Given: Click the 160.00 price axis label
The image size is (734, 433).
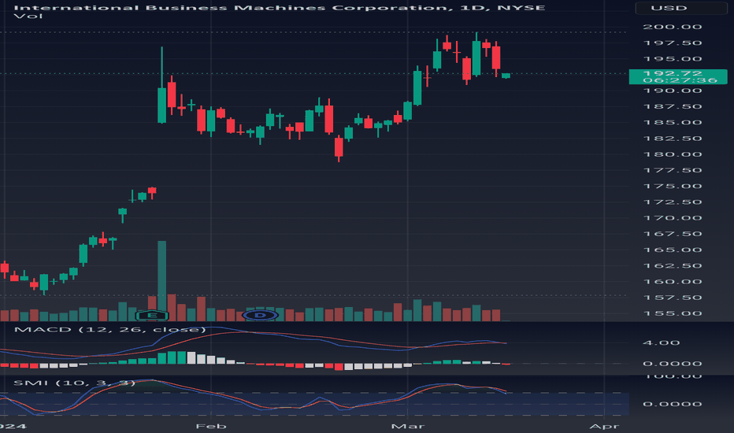Looking at the screenshot, I should pos(673,282).
